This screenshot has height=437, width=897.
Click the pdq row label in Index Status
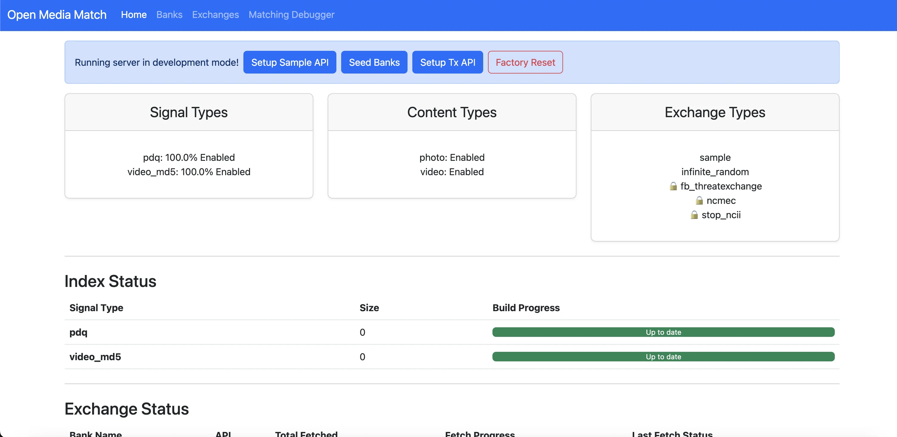78,332
